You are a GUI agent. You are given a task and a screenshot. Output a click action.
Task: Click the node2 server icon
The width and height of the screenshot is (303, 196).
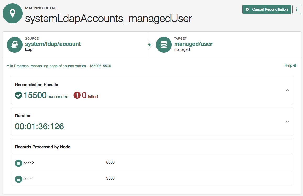pyautogui.click(x=19, y=163)
